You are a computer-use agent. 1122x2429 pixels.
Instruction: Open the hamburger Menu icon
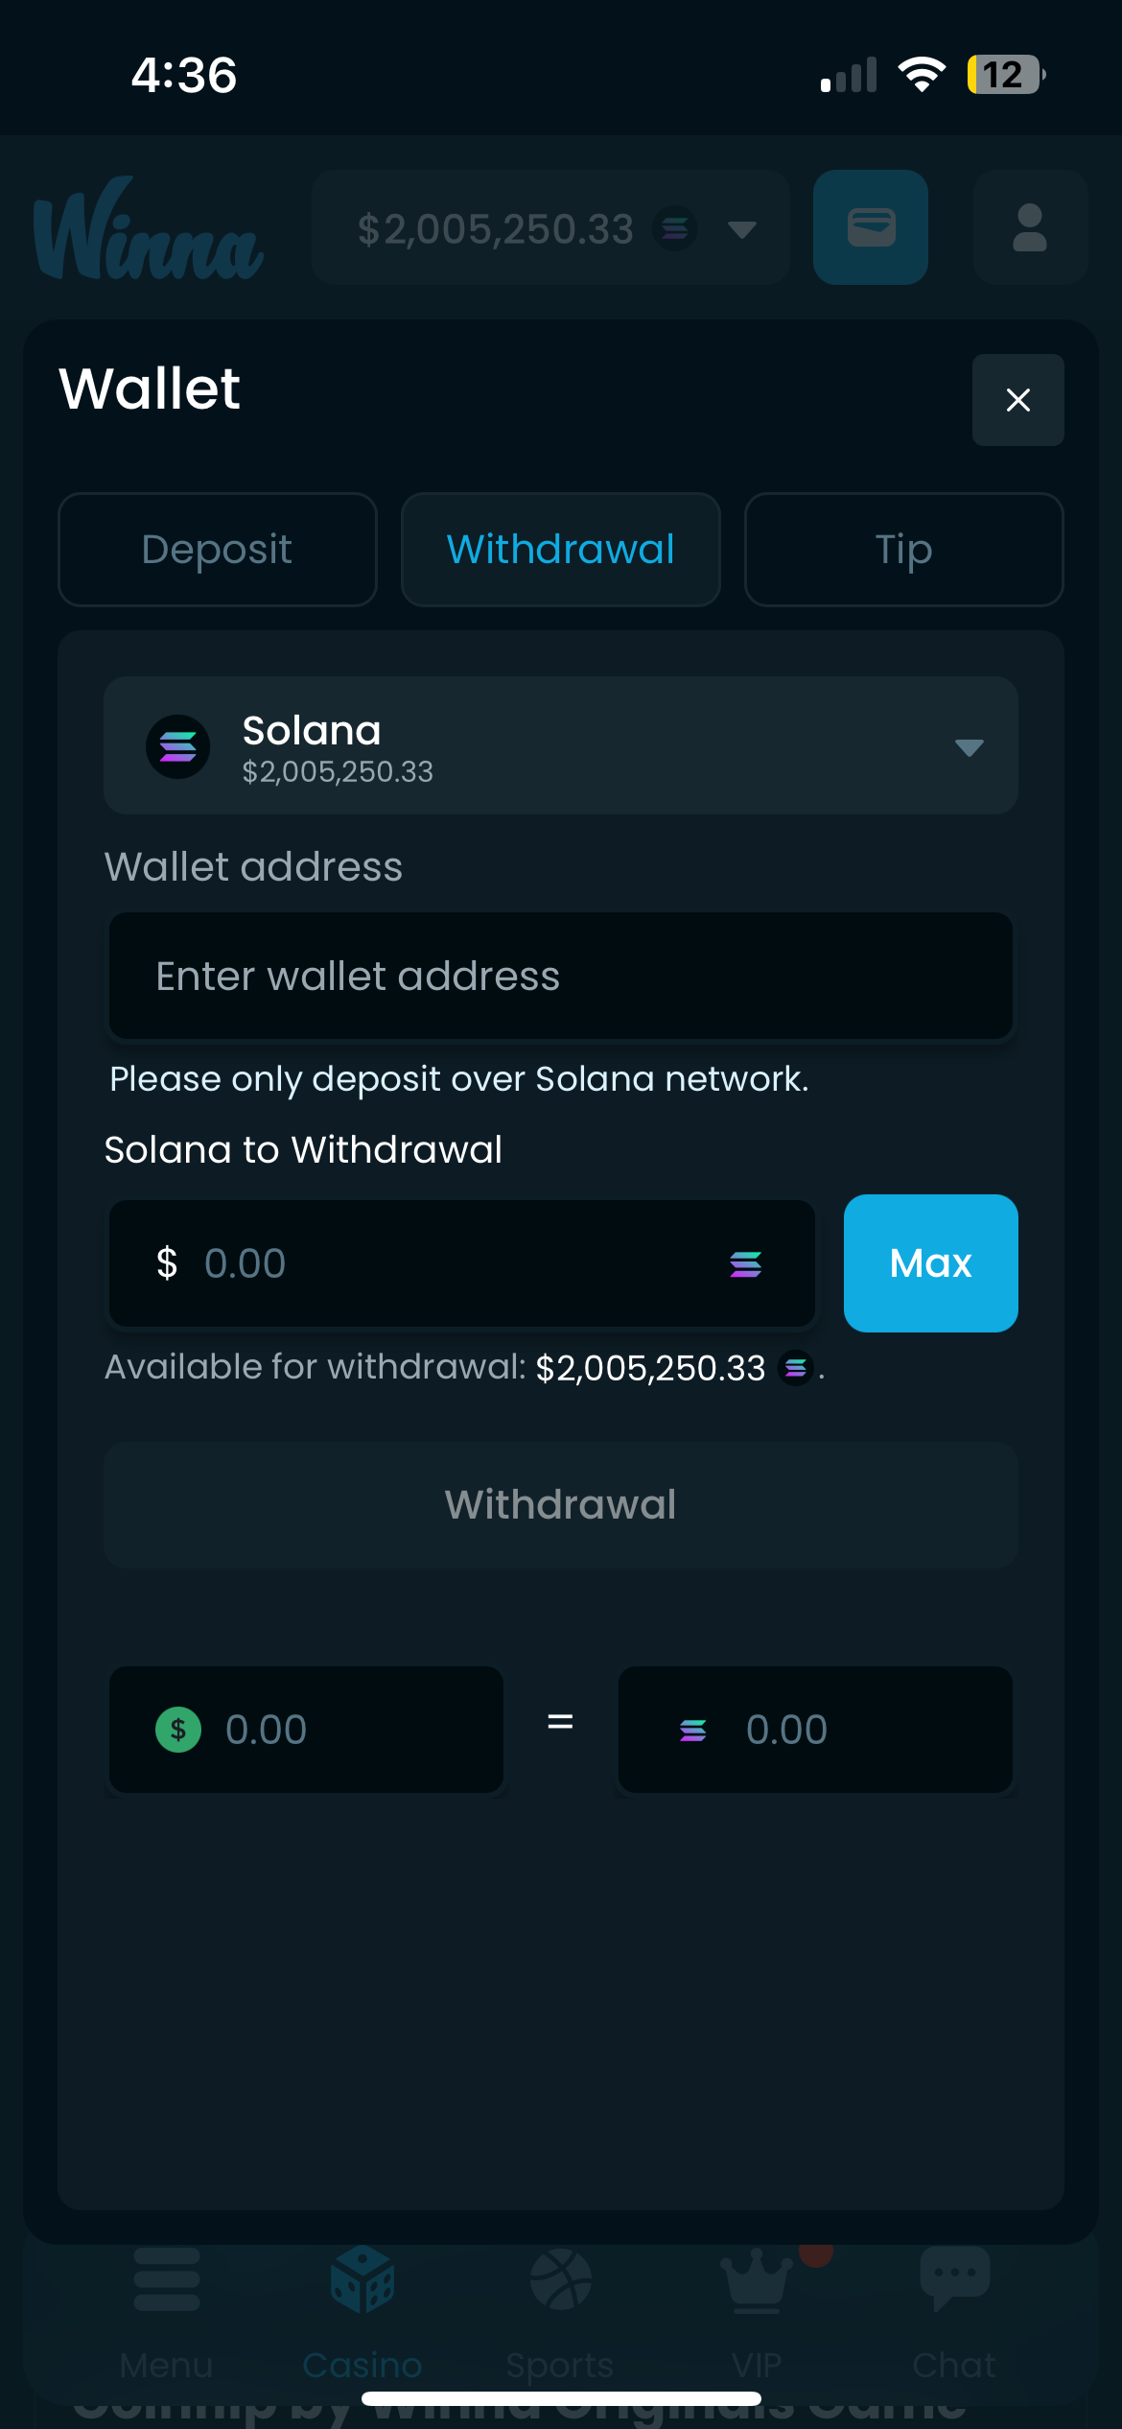click(167, 2280)
